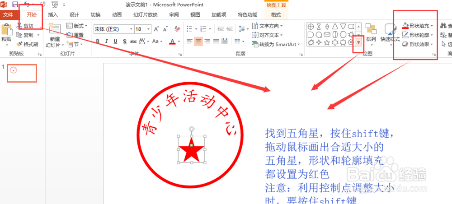
Task: Align text left
Action: pos(189,42)
